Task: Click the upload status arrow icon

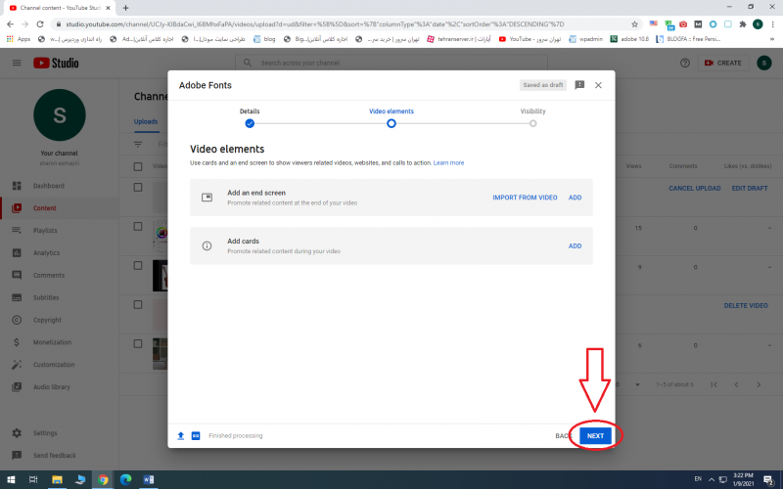Action: click(180, 435)
